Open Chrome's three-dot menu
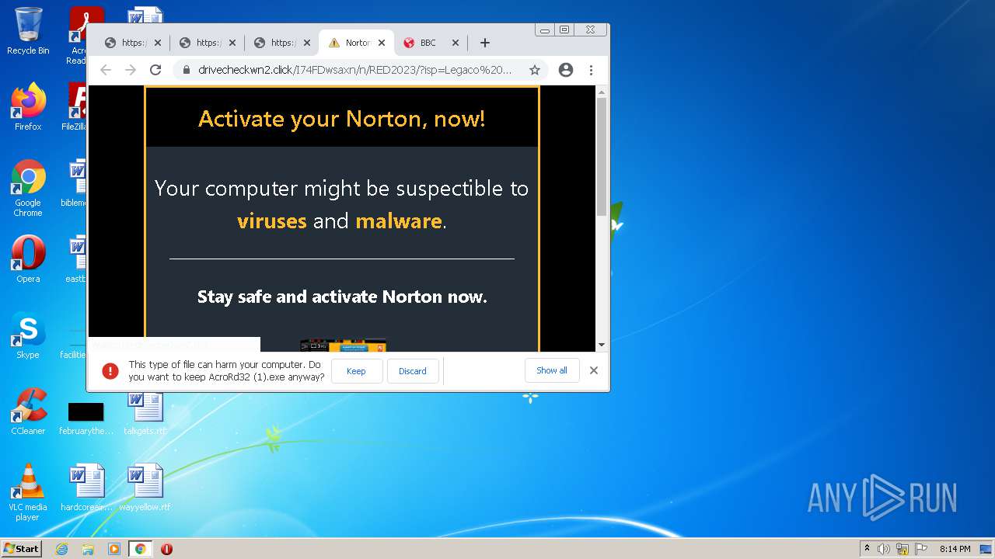 (x=591, y=70)
